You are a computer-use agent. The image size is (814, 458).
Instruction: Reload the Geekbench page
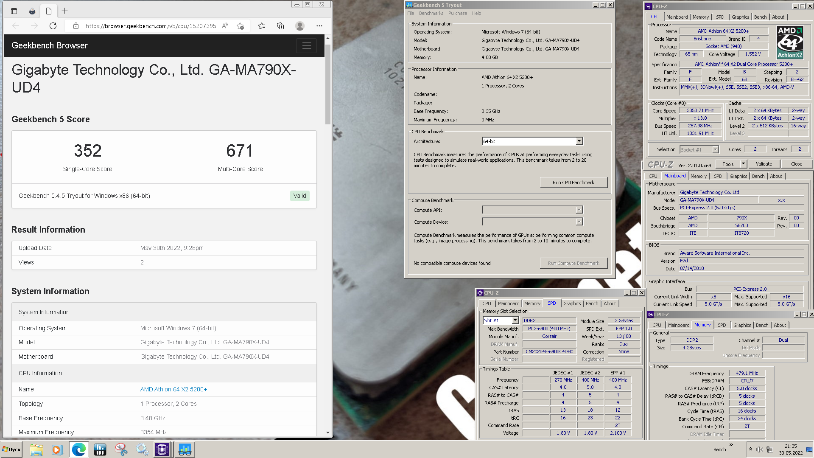click(53, 26)
